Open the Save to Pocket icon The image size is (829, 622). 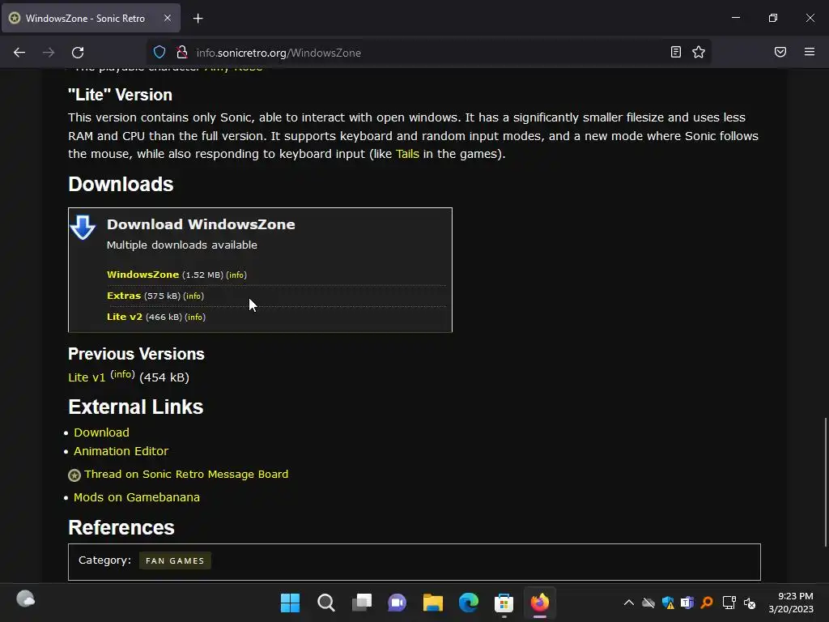pos(780,52)
